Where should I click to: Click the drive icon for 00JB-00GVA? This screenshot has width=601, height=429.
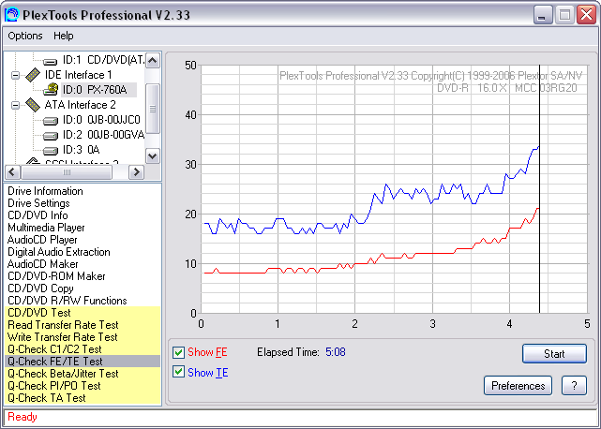51,136
